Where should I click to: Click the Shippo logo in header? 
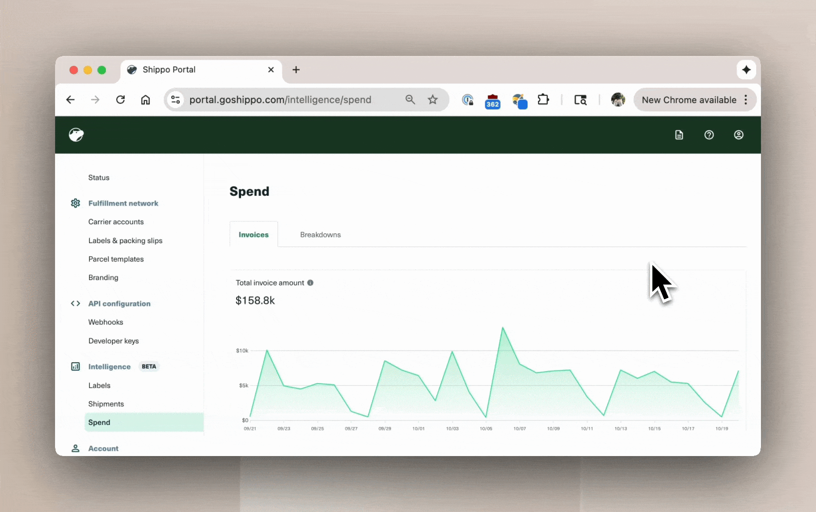76,135
